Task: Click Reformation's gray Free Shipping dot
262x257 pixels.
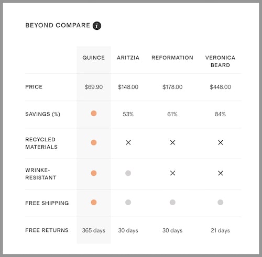Action: [x=172, y=203]
